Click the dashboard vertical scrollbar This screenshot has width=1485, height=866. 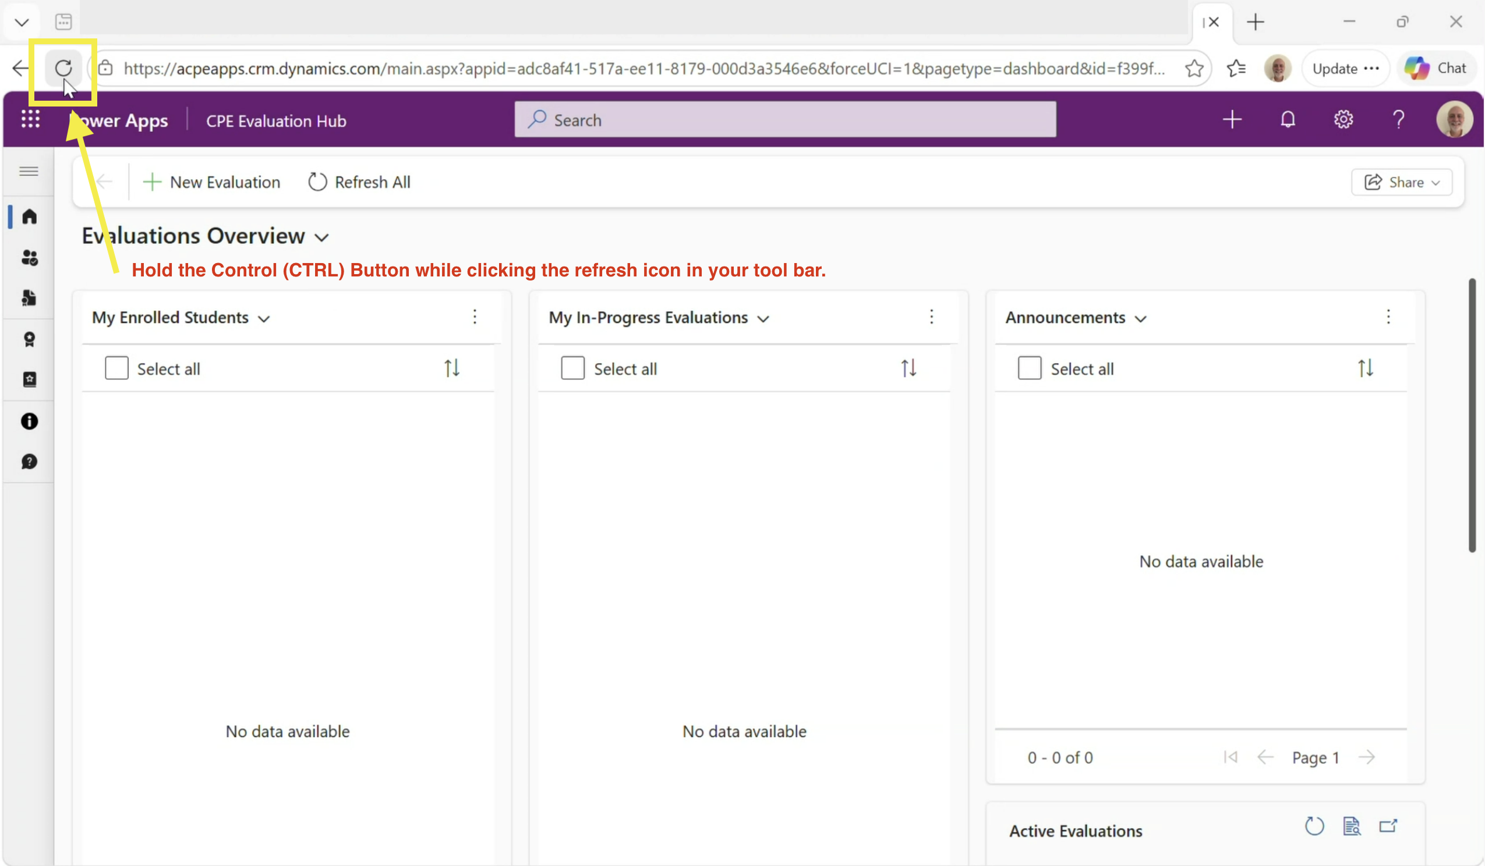[x=1472, y=416]
